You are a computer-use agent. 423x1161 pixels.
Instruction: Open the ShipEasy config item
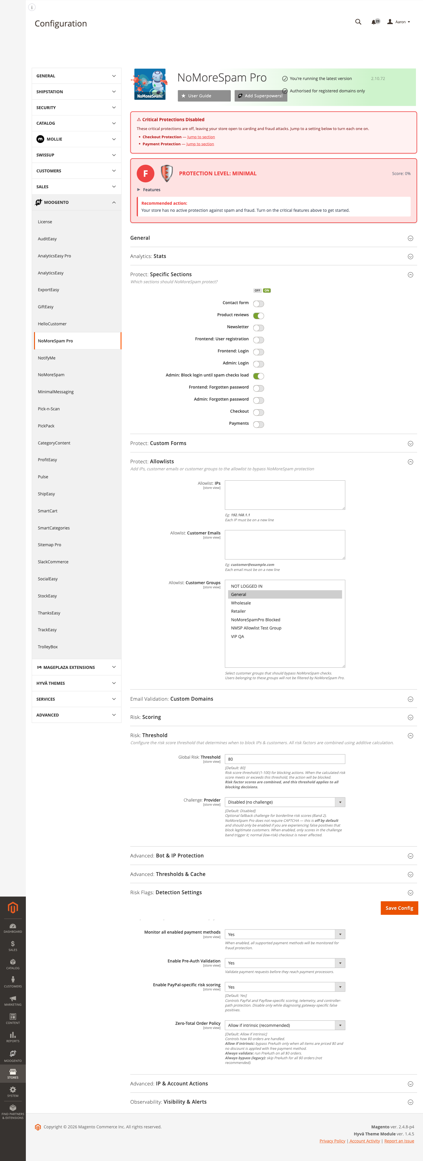coord(46,494)
